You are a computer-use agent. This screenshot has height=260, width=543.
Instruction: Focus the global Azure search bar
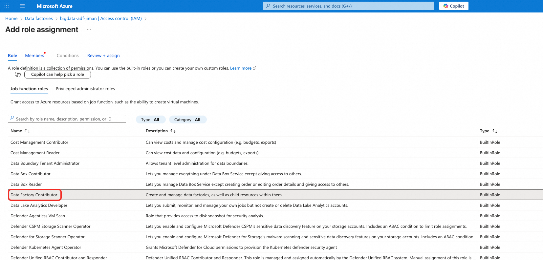pyautogui.click(x=349, y=6)
